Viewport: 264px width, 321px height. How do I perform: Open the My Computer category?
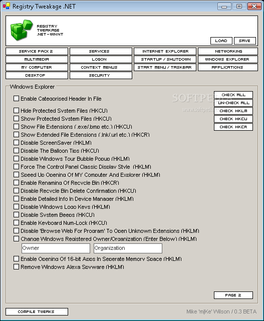37,67
